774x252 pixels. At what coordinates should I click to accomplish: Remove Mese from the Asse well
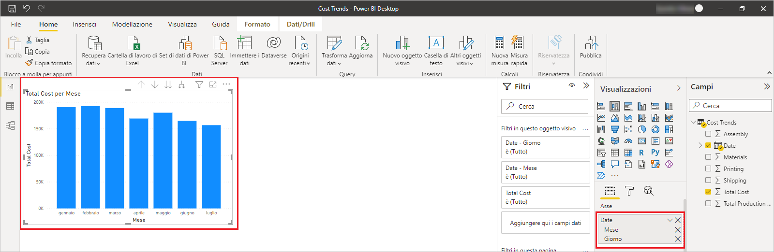pos(678,230)
